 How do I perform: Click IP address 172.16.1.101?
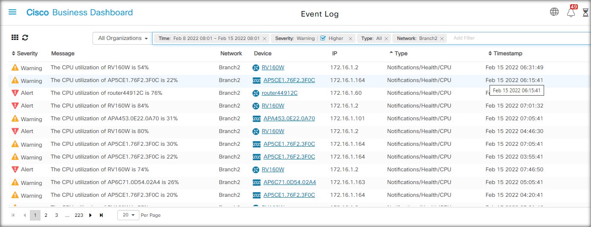click(348, 119)
